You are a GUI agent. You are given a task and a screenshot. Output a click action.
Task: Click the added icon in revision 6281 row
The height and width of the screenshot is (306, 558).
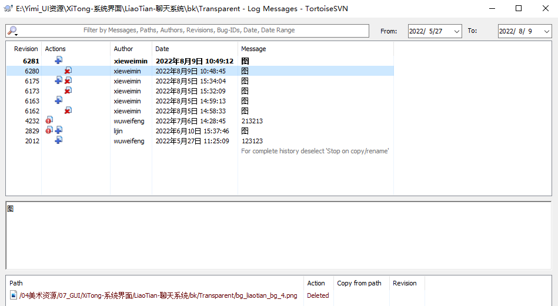(59, 60)
